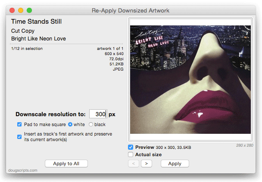The width and height of the screenshot is (262, 182).
Task: Toggle Insert as track's first artwork checkbox
Action: [19, 137]
